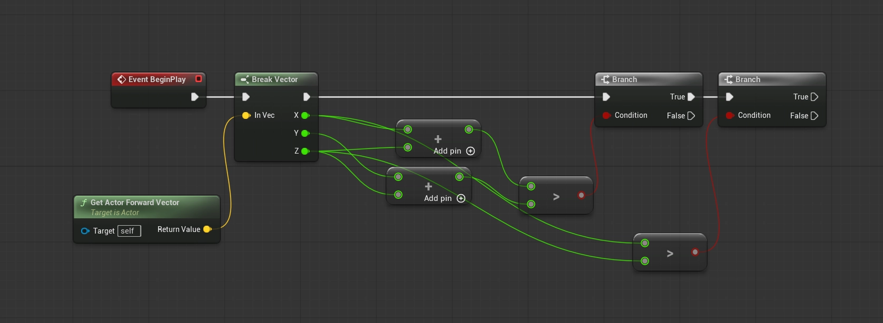Click the red delegate pin on Event BeginPlay
The height and width of the screenshot is (323, 883).
(199, 79)
